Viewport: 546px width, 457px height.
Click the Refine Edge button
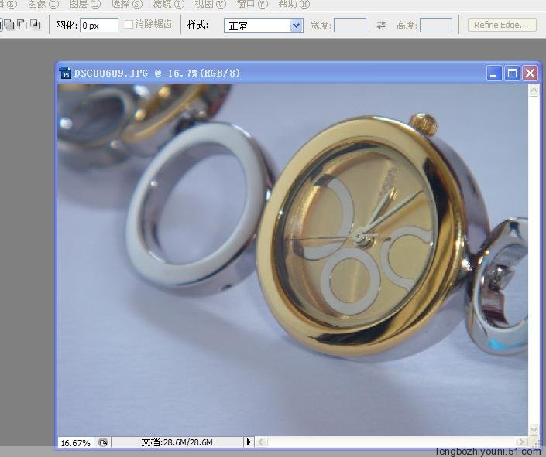pyautogui.click(x=501, y=25)
